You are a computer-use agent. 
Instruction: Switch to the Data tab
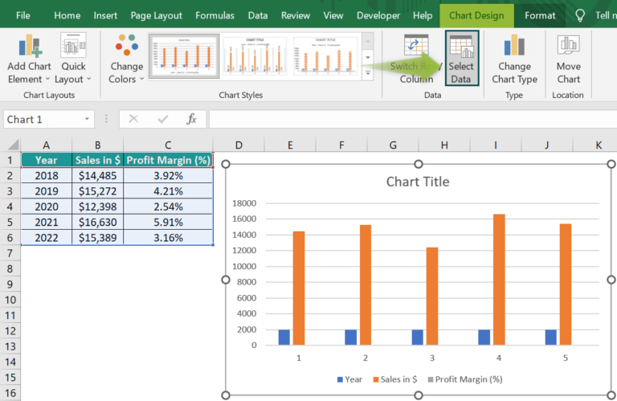tap(258, 15)
